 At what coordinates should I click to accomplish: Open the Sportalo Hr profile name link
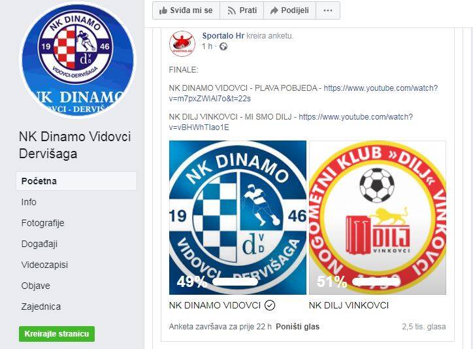click(x=223, y=36)
